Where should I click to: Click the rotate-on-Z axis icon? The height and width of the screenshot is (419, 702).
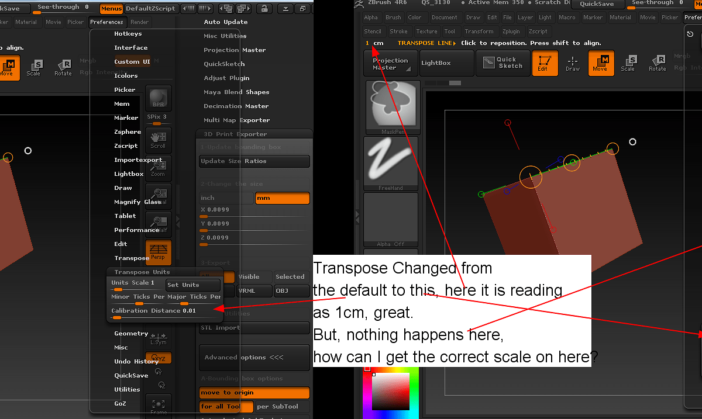click(x=161, y=385)
